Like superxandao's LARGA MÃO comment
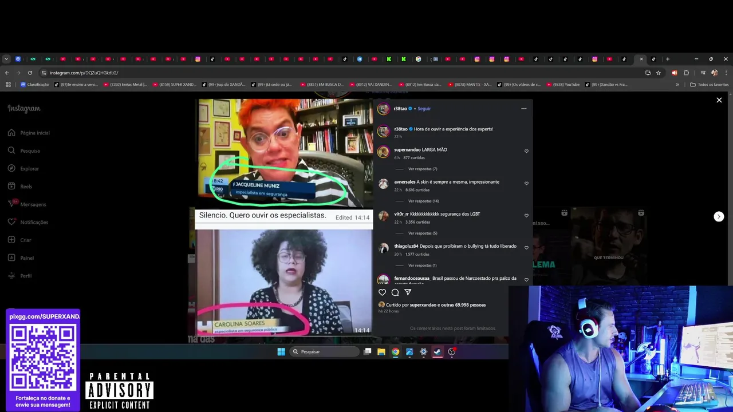The width and height of the screenshot is (733, 412). tap(526, 151)
